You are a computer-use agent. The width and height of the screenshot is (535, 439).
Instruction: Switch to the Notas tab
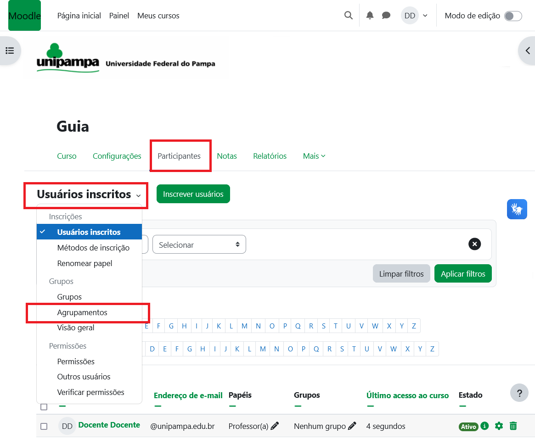coord(227,156)
